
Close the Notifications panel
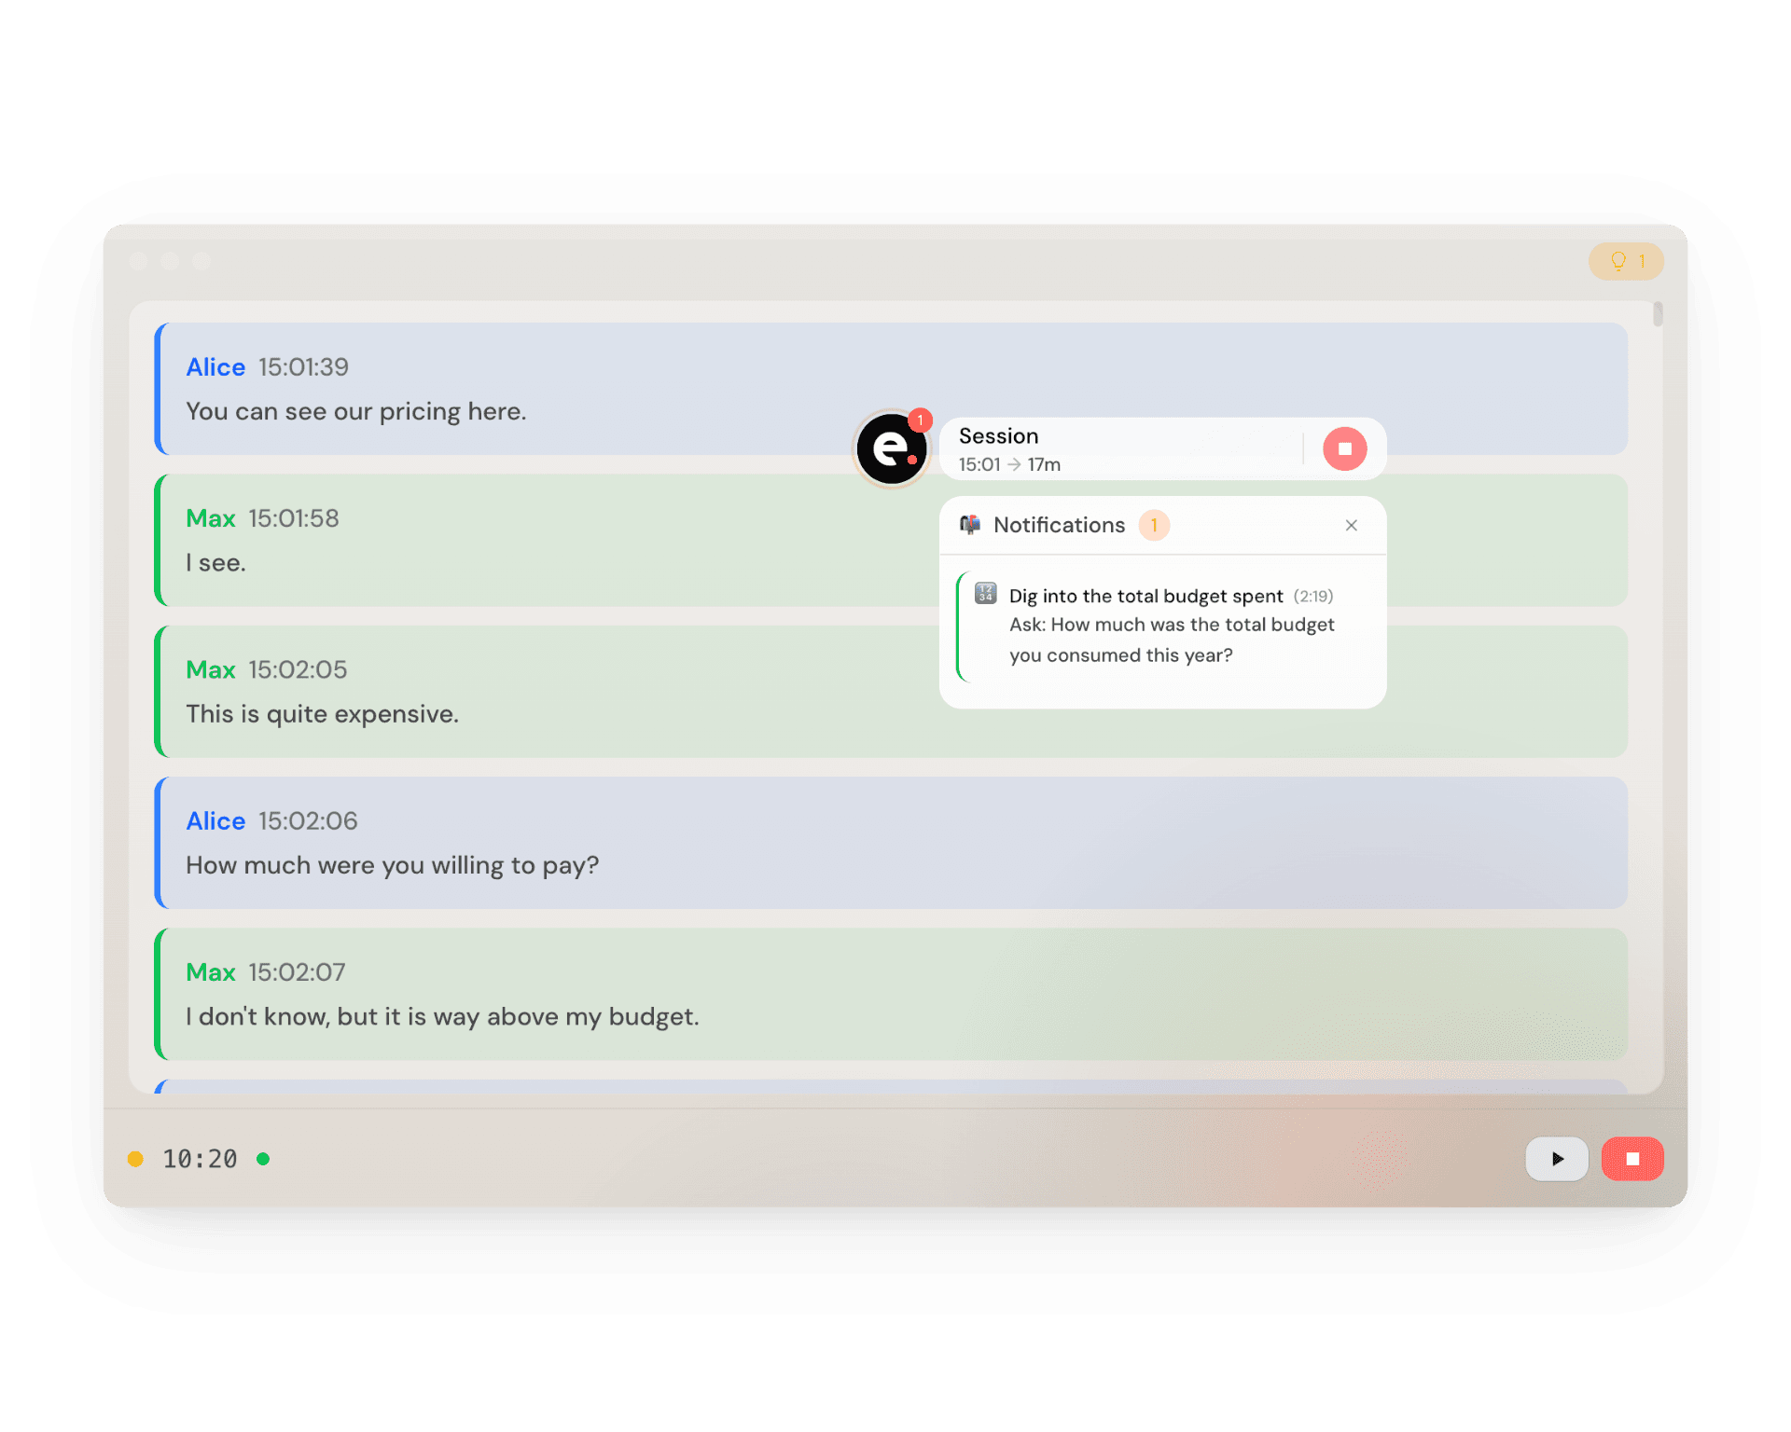point(1351,525)
